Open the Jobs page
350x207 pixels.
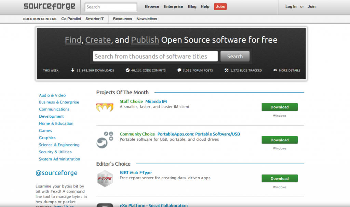pos(220,6)
